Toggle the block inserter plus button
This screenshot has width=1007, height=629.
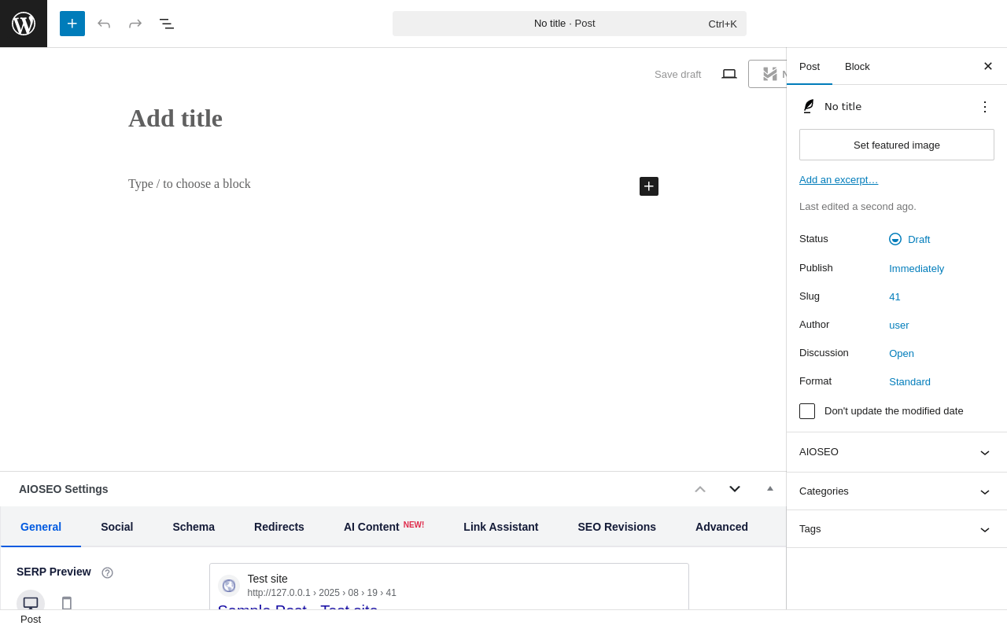coord(72,24)
